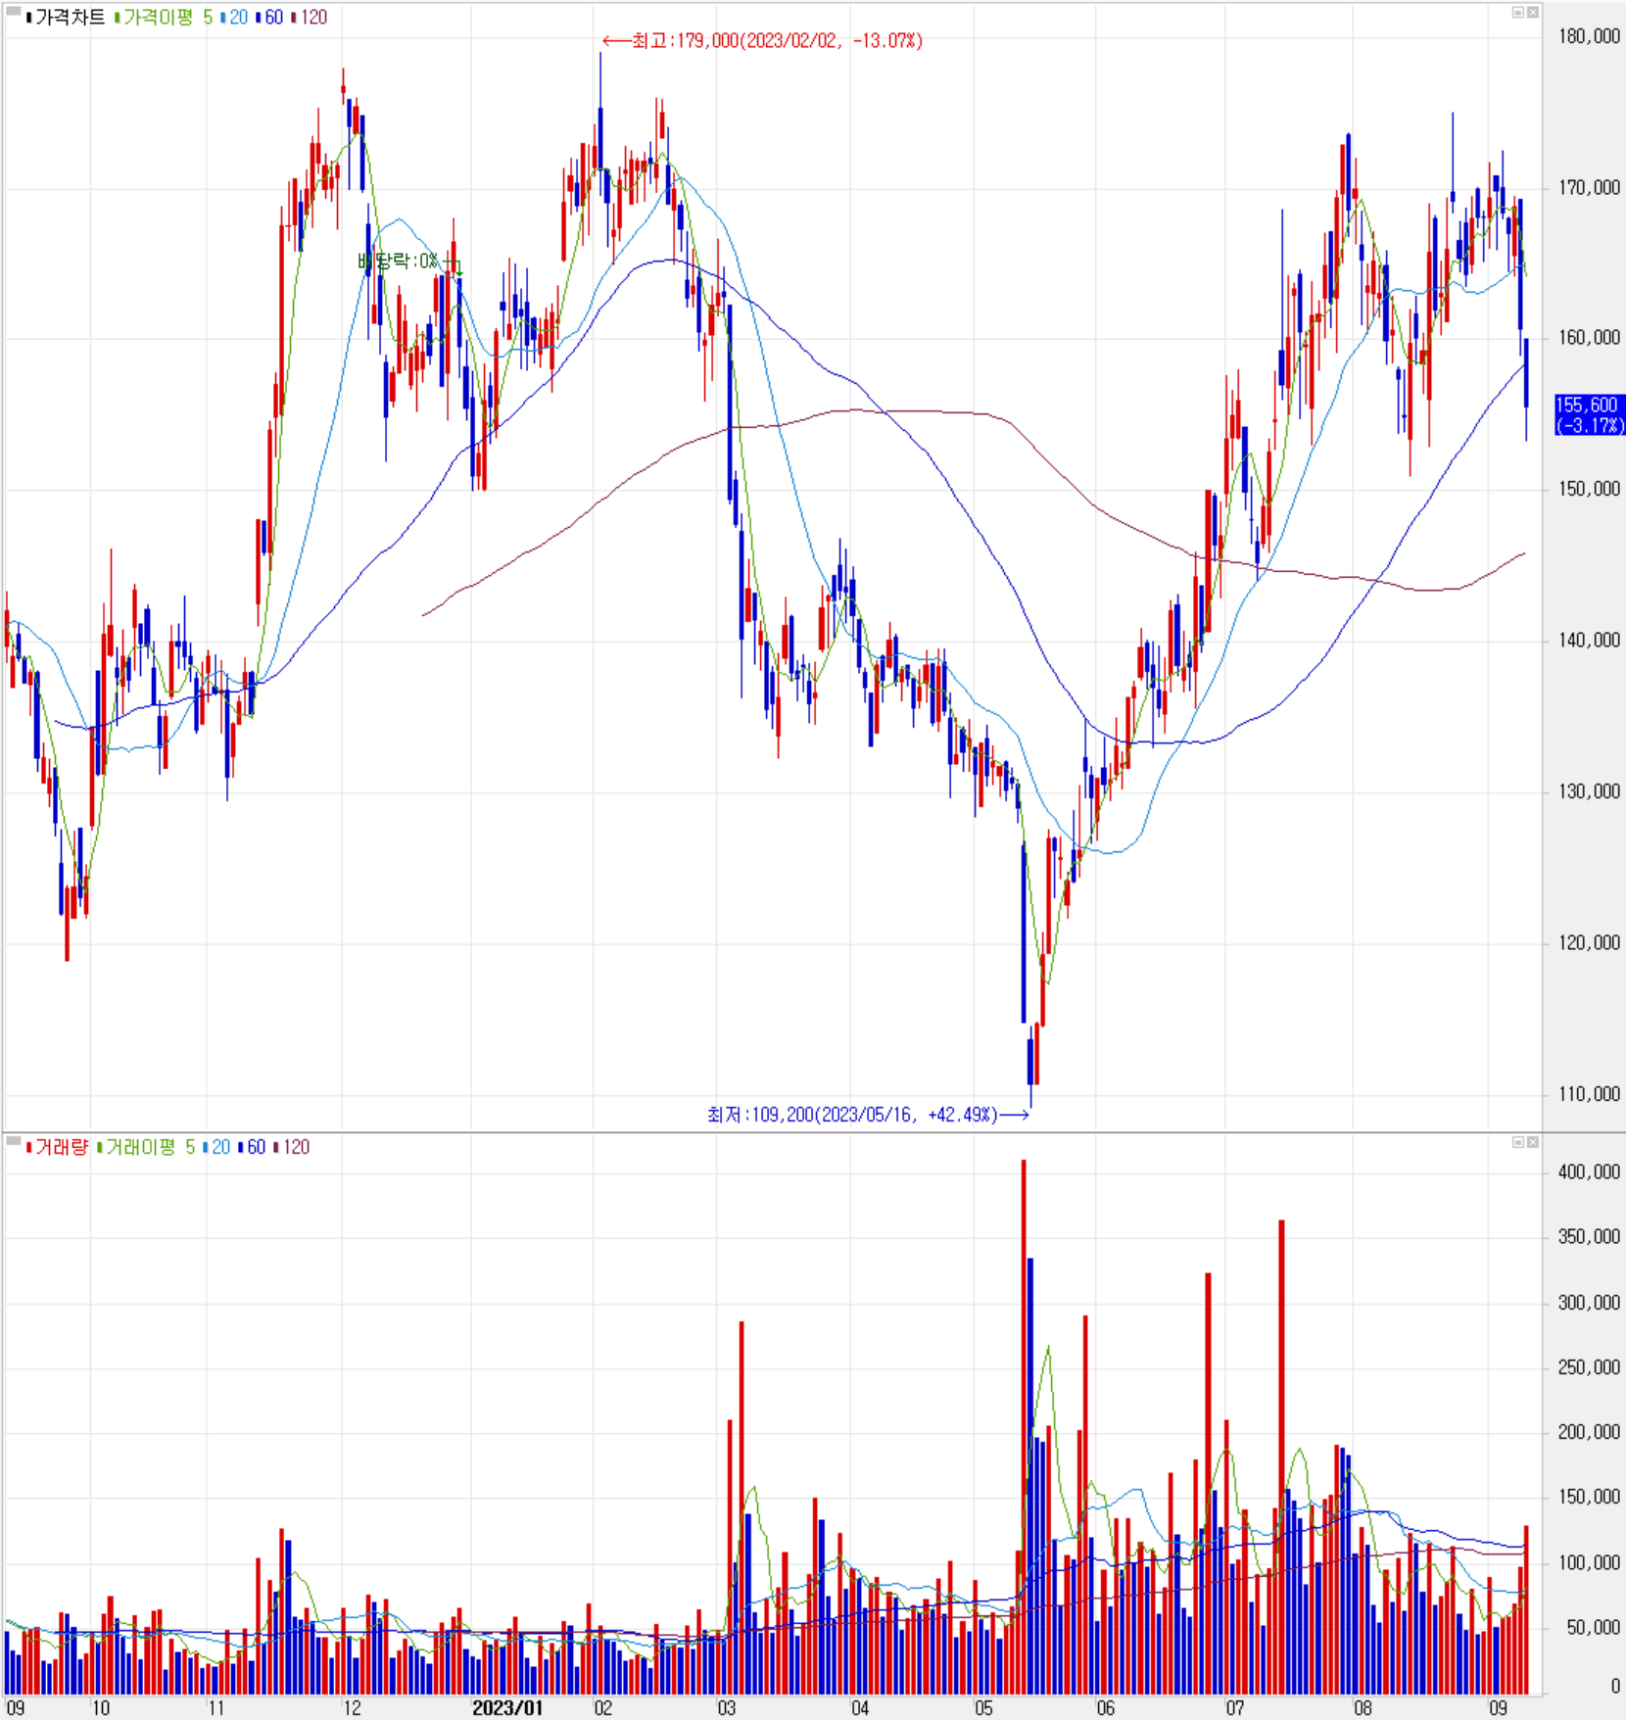Maximize the price chart panel
Image resolution: width=1626 pixels, height=1720 pixels.
[x=1518, y=13]
